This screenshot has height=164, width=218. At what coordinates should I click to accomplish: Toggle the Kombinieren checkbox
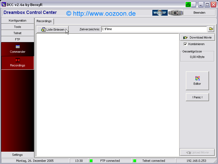coord(185,44)
